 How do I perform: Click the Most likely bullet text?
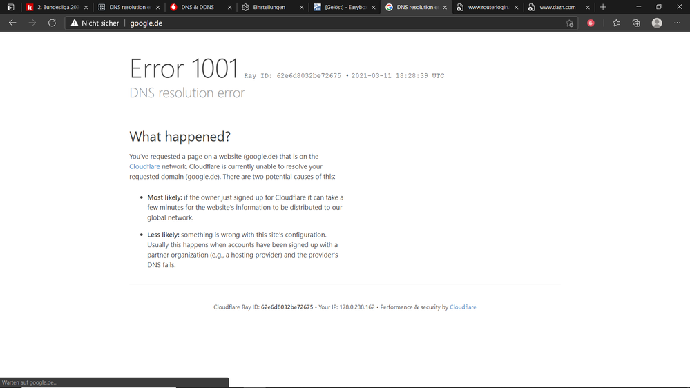246,207
